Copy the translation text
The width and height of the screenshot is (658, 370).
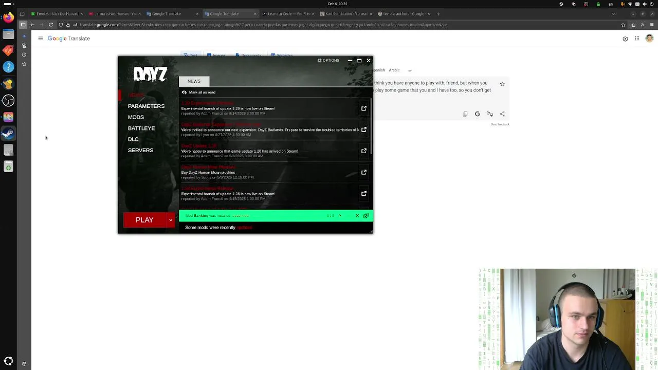pos(465,114)
